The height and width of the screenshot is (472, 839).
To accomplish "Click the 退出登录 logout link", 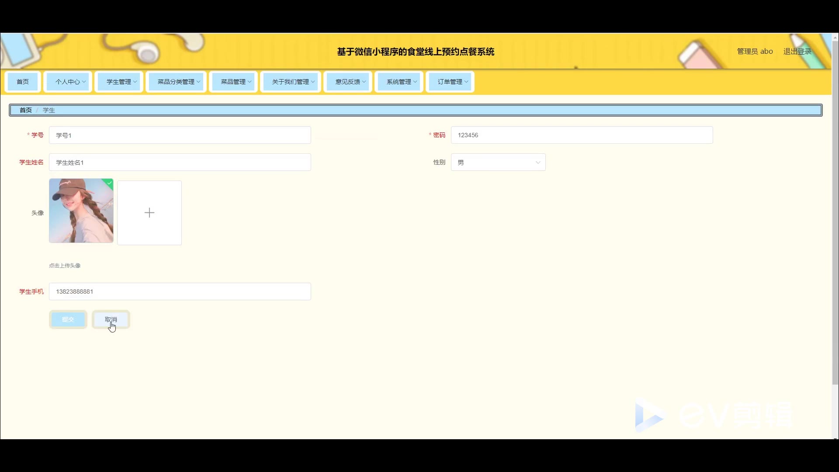I will tap(797, 52).
